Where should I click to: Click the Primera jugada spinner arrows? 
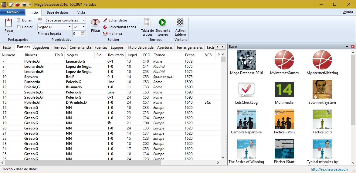pyautogui.click(x=83, y=34)
